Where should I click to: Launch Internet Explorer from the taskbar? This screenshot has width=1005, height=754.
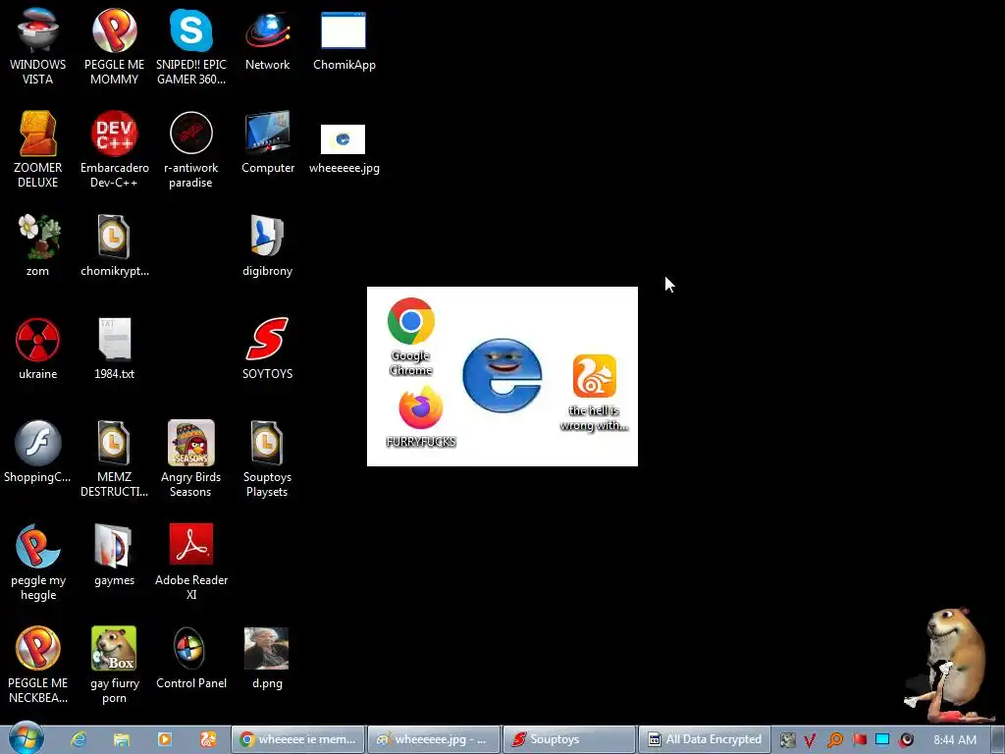pos(79,739)
